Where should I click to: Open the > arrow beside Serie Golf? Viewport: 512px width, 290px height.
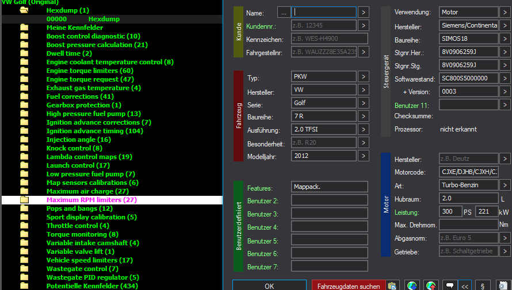coord(364,103)
